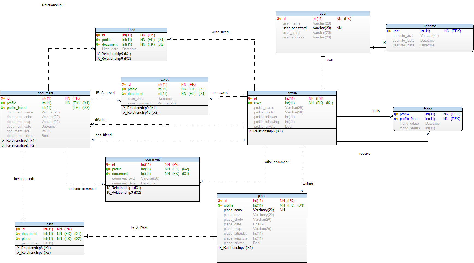Viewport: 474px width, 263px height.
Task: Click the 'use saved' relationship label
Action: click(x=220, y=93)
